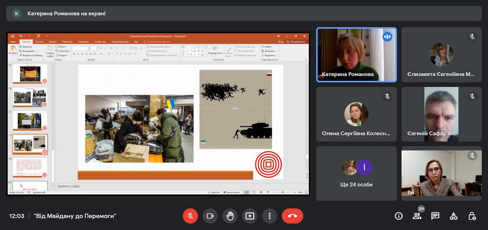Open meeting details info icon
Image resolution: width=488 pixels, height=230 pixels.
[x=399, y=216]
